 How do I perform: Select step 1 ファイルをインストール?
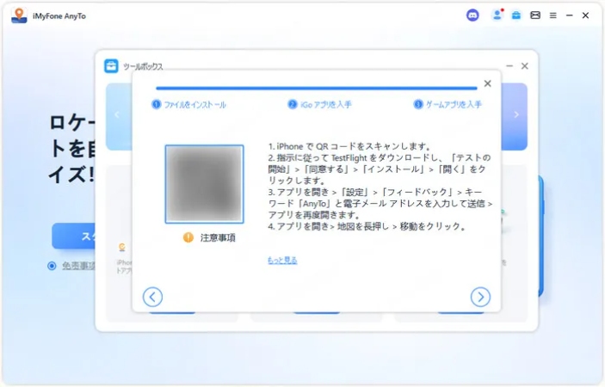[x=188, y=104]
